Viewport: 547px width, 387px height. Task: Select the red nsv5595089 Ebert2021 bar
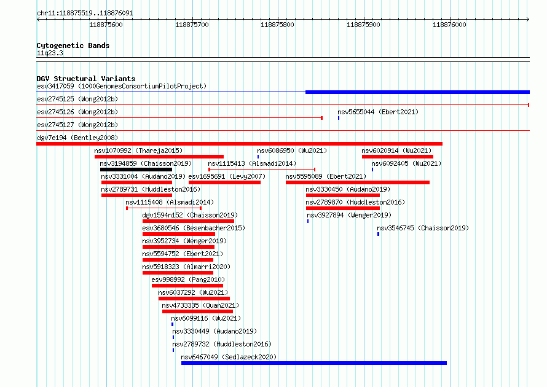(x=358, y=182)
